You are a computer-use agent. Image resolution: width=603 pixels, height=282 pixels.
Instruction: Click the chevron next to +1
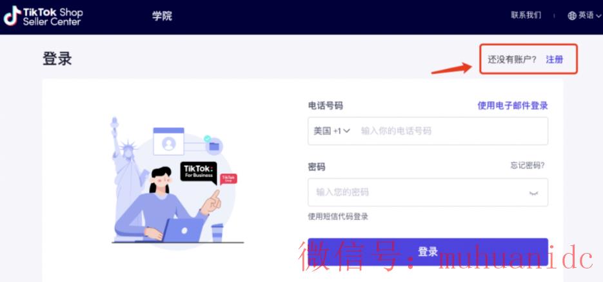(346, 131)
